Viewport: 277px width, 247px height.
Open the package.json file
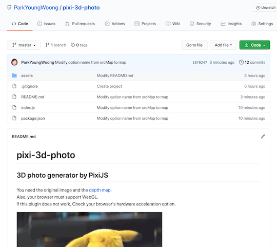coord(33,118)
